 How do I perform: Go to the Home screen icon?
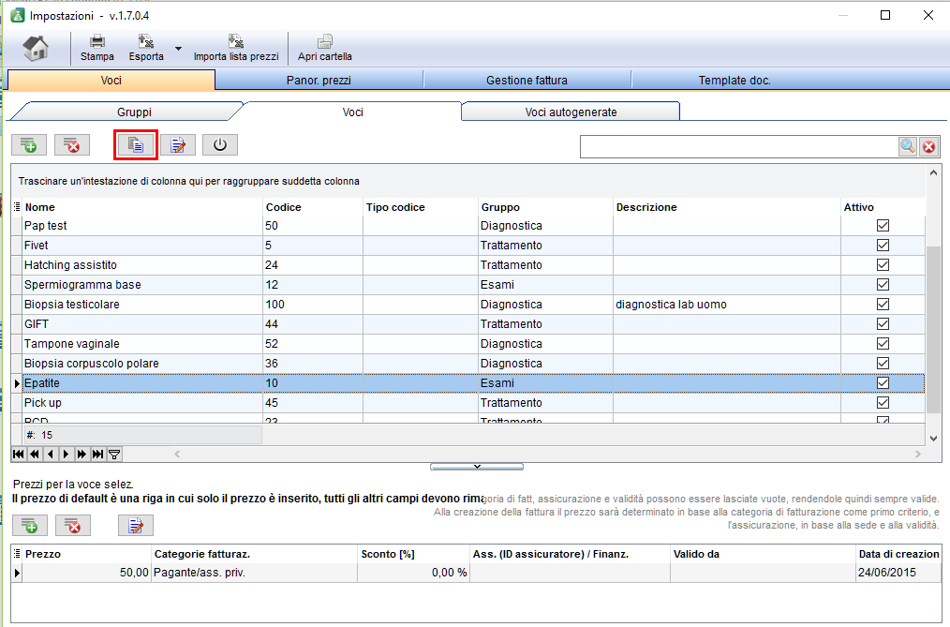(x=36, y=49)
